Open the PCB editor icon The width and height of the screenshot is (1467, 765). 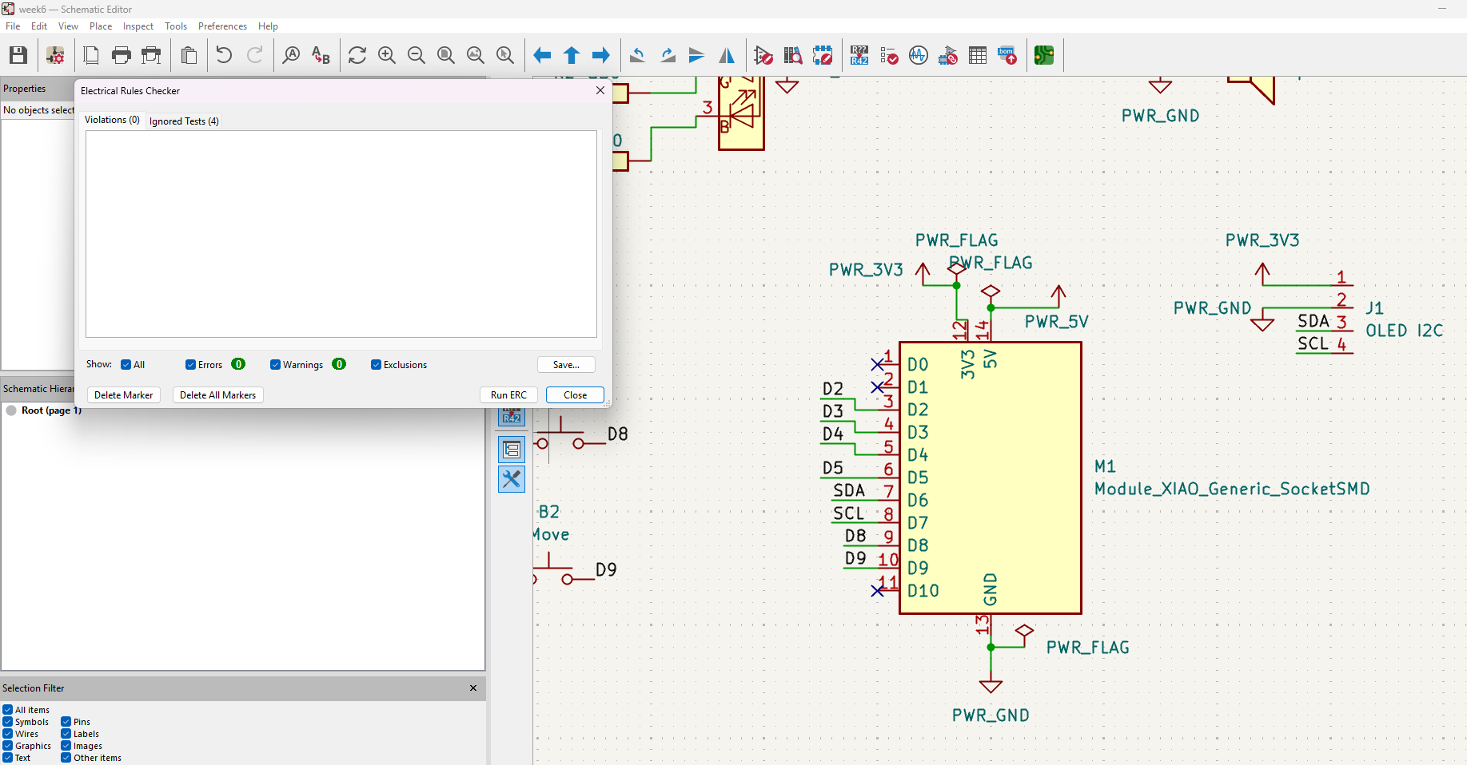1044,55
